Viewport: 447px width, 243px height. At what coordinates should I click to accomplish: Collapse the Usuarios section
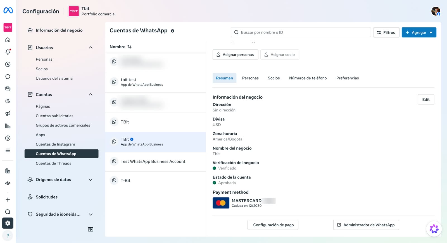point(91,47)
